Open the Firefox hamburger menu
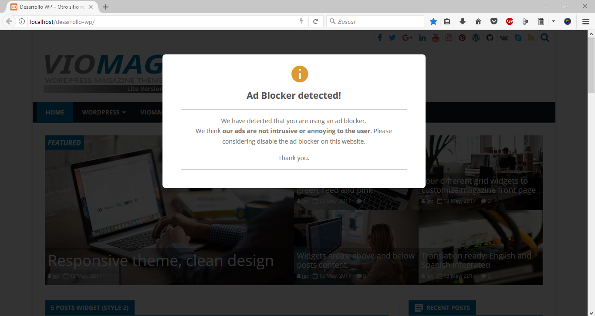 click(x=586, y=21)
